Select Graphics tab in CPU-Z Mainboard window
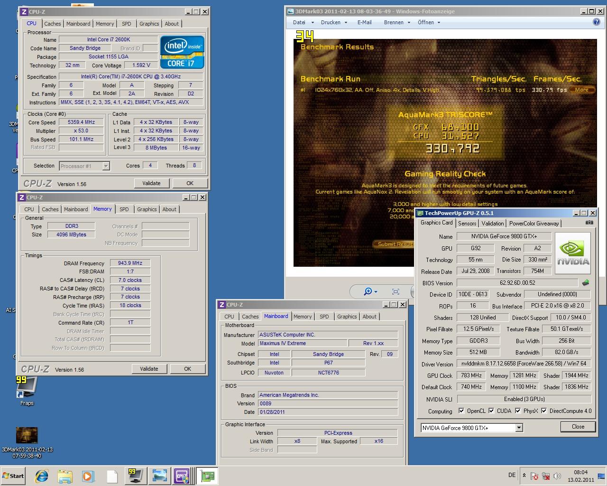The image size is (607, 486). tap(347, 317)
